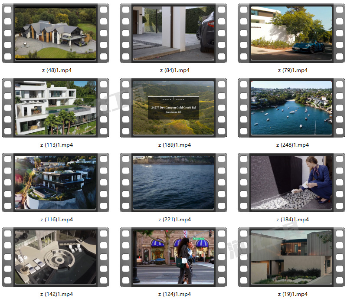Select the z (48)1.mp4 aerial mansion thumbnail
Image resolution: width=347 pixels, height=302 pixels.
pyautogui.click(x=56, y=33)
